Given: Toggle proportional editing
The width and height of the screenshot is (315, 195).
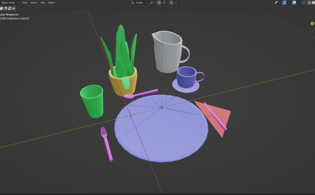Looking at the screenshot, I should [x=171, y=3].
